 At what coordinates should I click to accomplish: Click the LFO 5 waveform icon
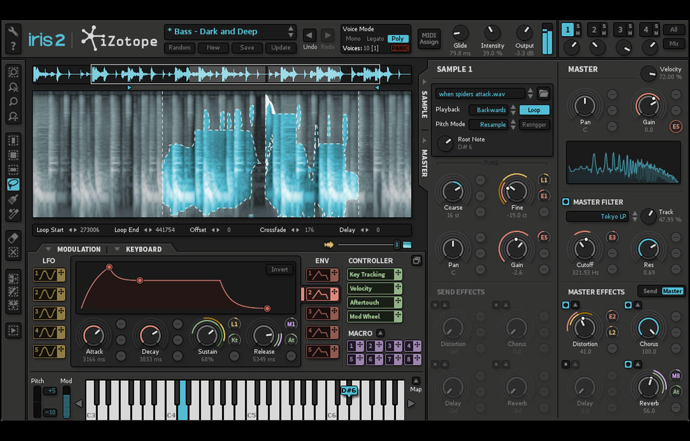[x=46, y=351]
